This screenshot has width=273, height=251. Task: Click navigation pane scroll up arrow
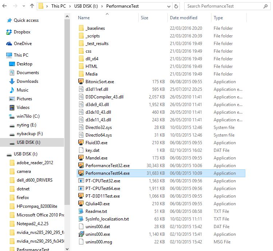click(x=67, y=17)
